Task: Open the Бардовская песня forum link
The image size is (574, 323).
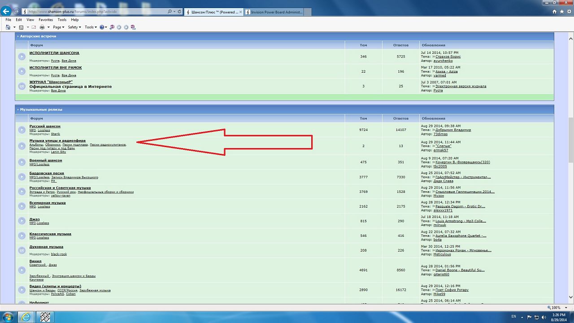Action: pos(47,173)
